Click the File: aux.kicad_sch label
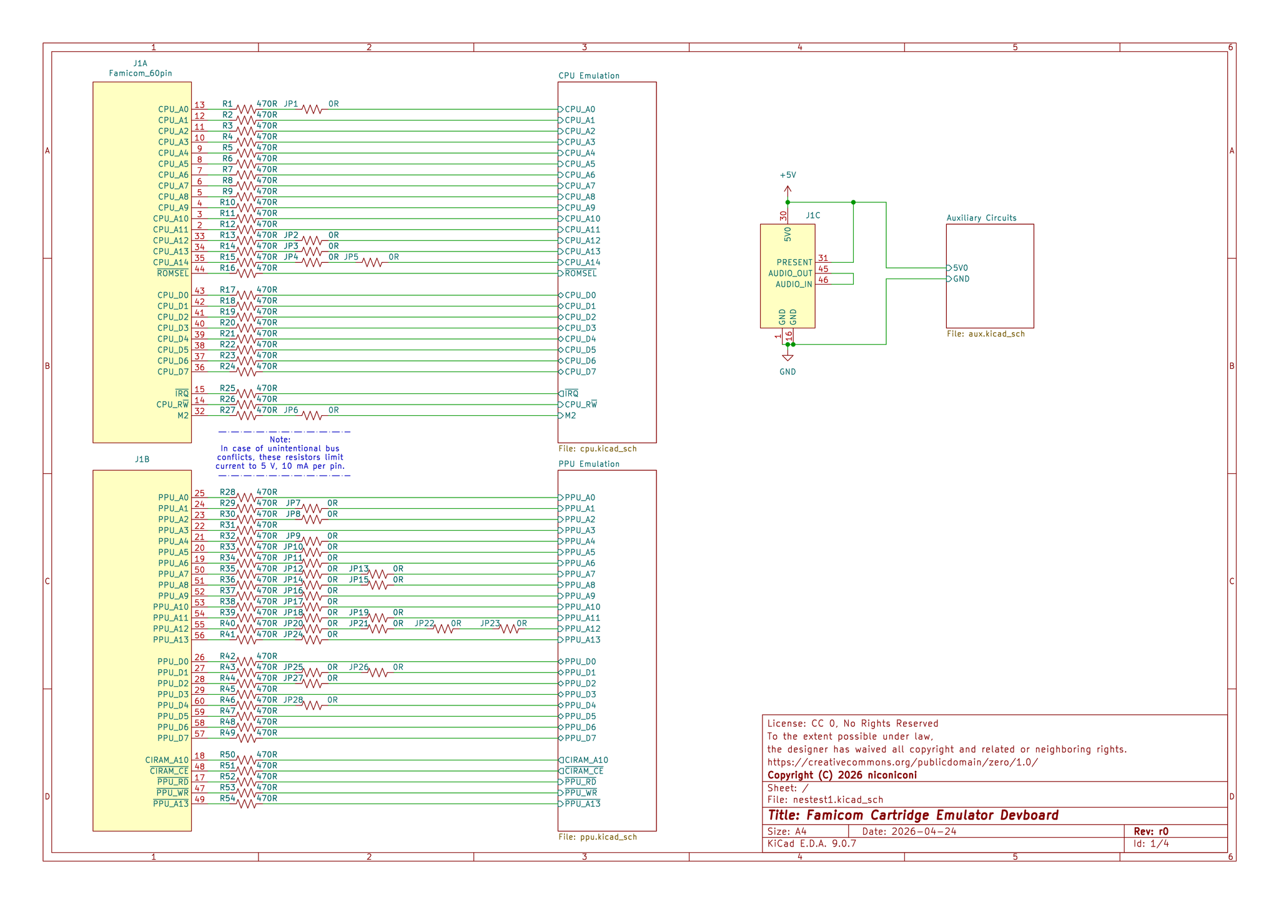Screen dimensions: 1279x904 click(985, 333)
